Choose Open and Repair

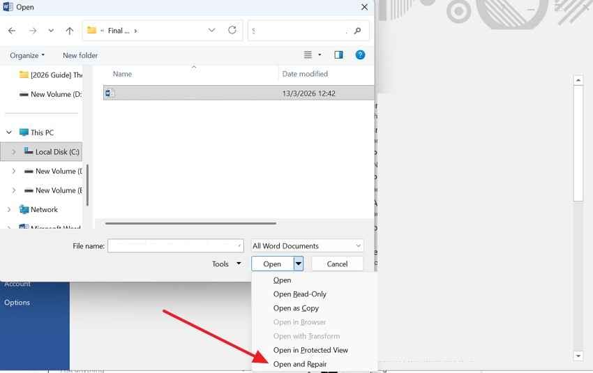coord(300,364)
